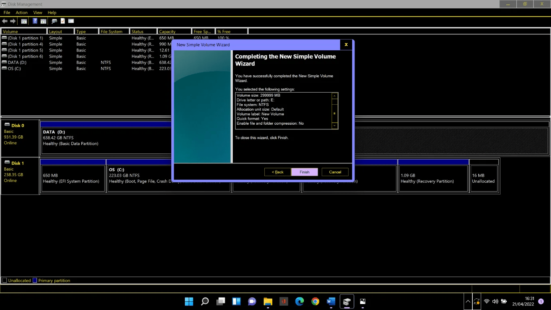Click Finish to complete the wizard

click(304, 172)
